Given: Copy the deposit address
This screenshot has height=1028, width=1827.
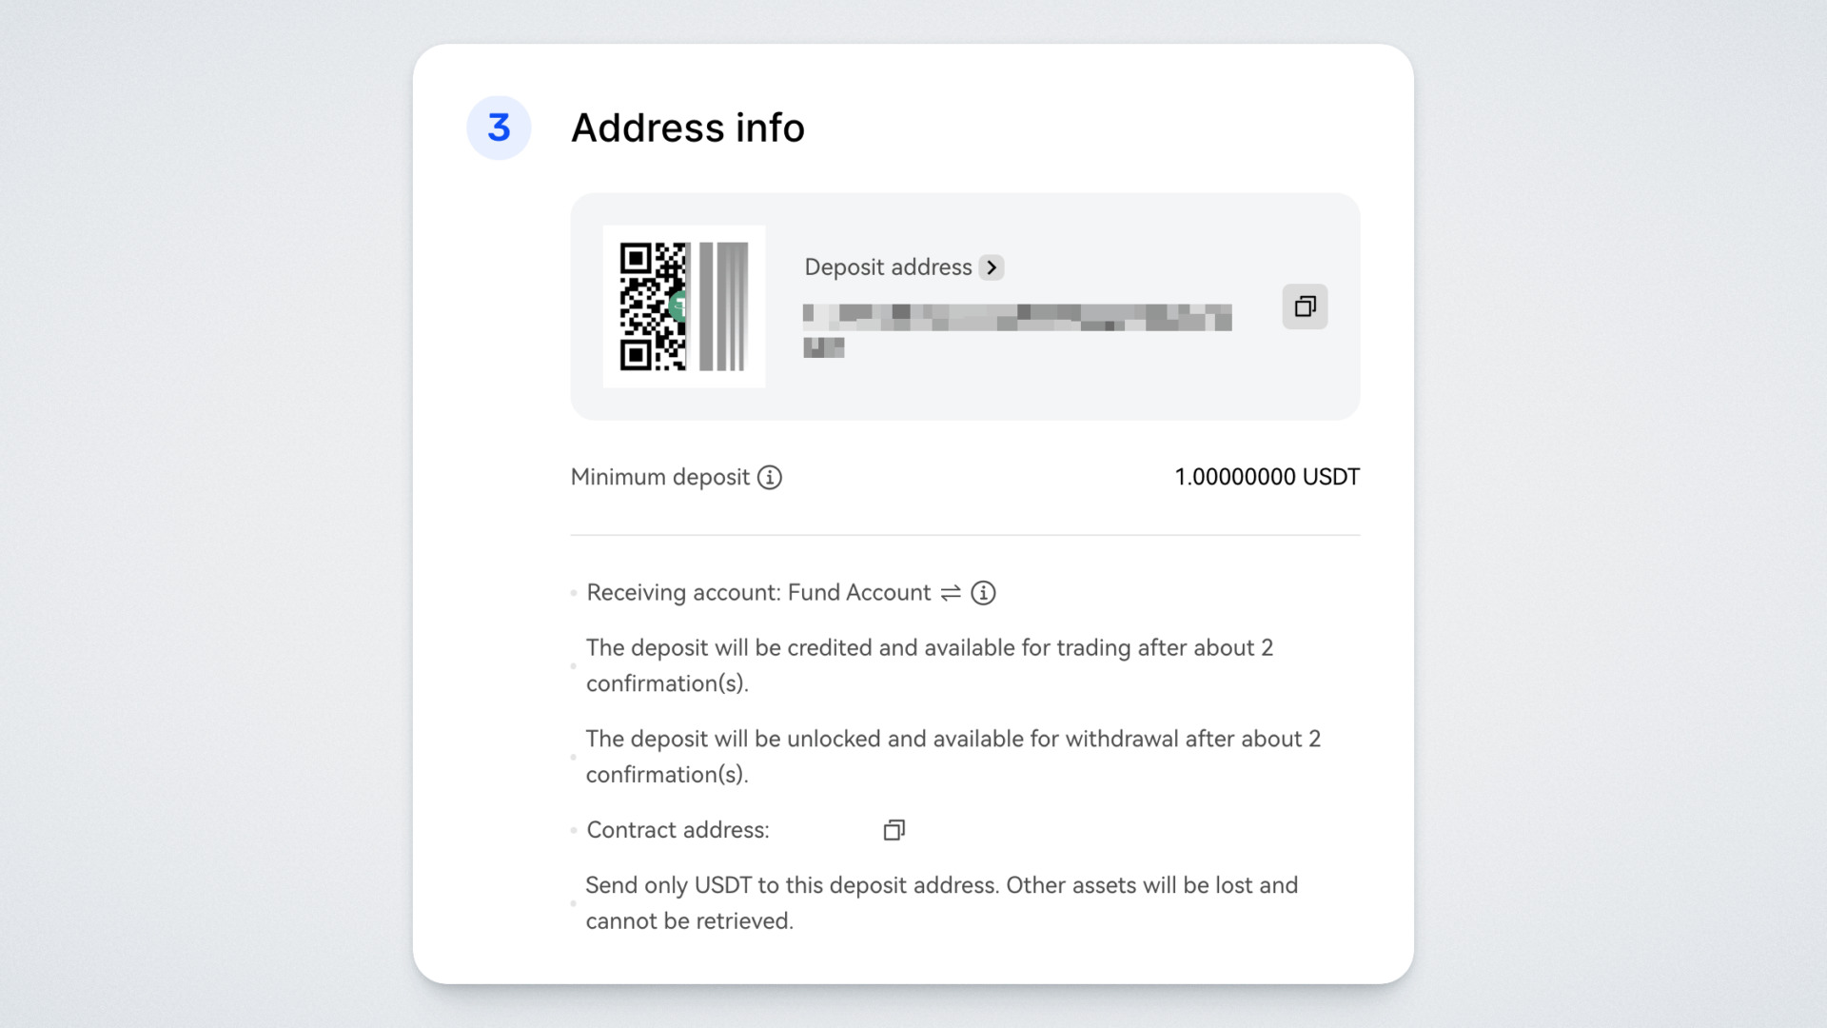Looking at the screenshot, I should (1305, 306).
